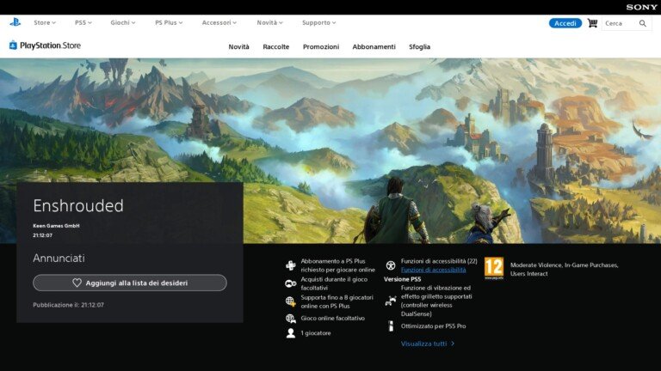Click the 8 players online globe icon
This screenshot has height=371, width=661.
[290, 301]
